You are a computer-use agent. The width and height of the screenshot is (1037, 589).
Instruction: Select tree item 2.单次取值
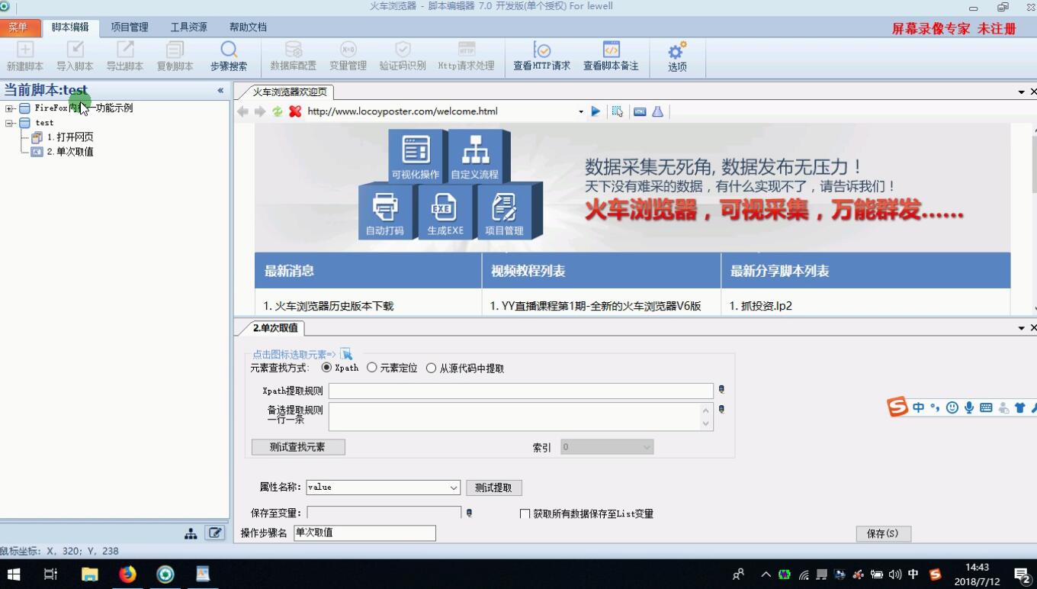69,152
